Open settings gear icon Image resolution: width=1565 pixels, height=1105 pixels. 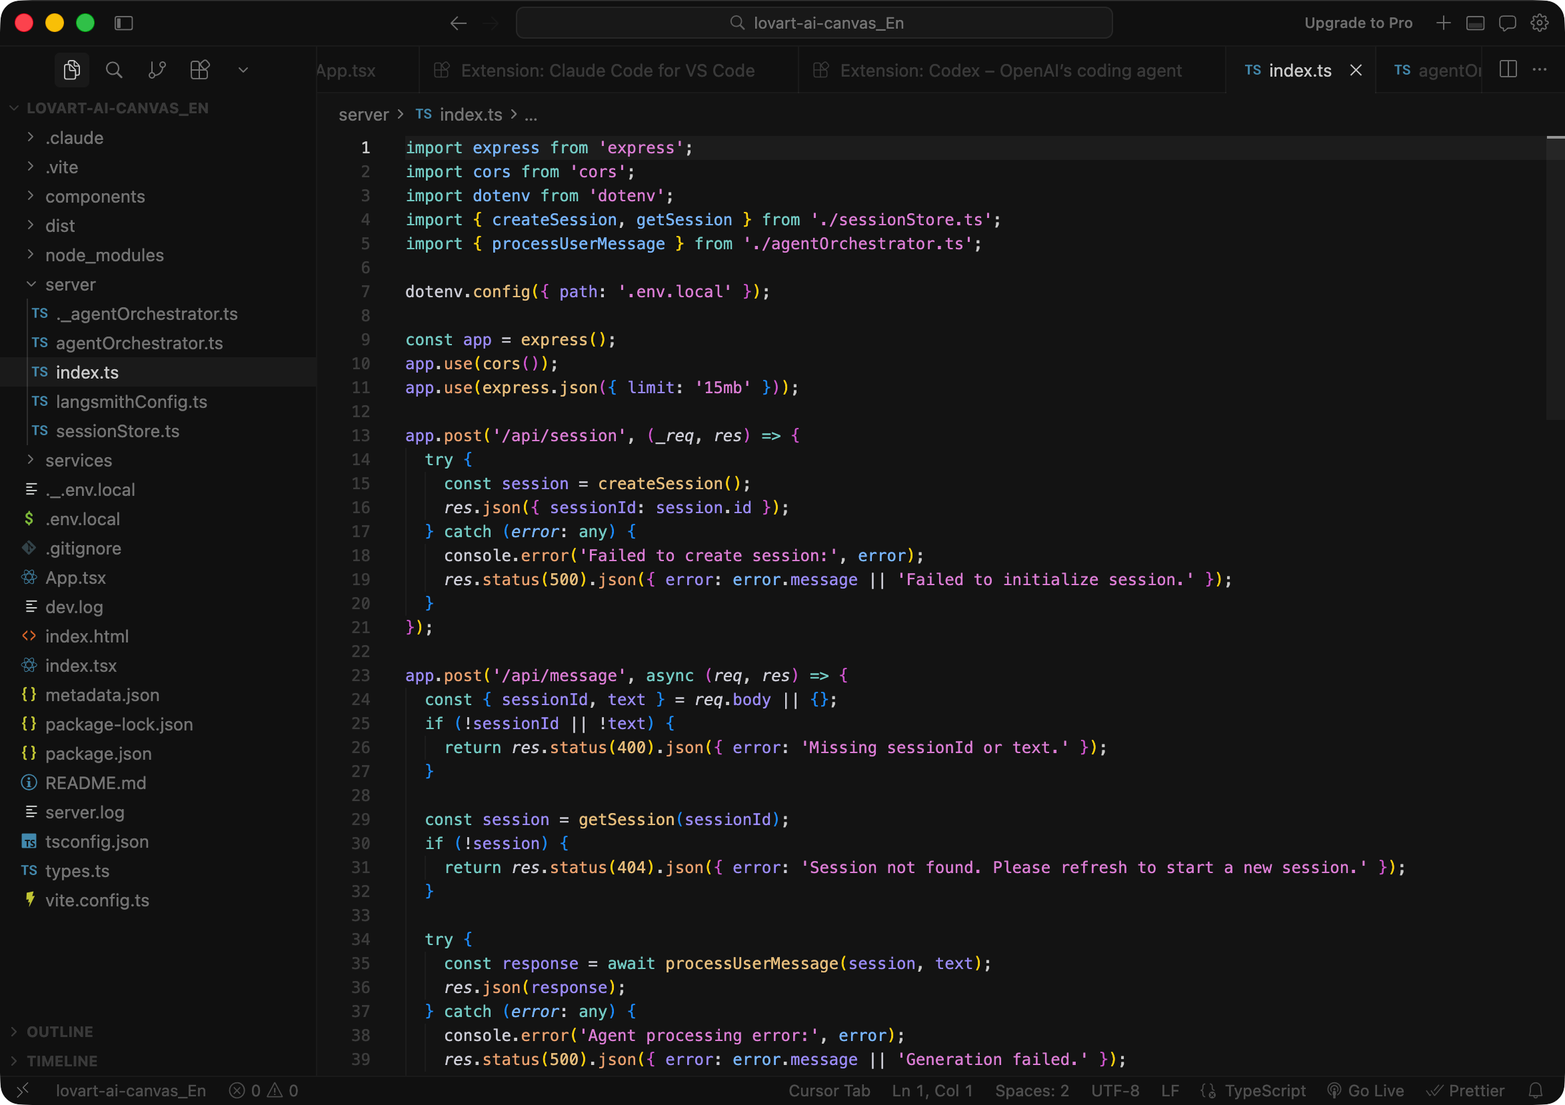[1539, 23]
